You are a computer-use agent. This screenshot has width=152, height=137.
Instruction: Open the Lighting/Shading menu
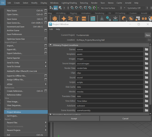69,3
